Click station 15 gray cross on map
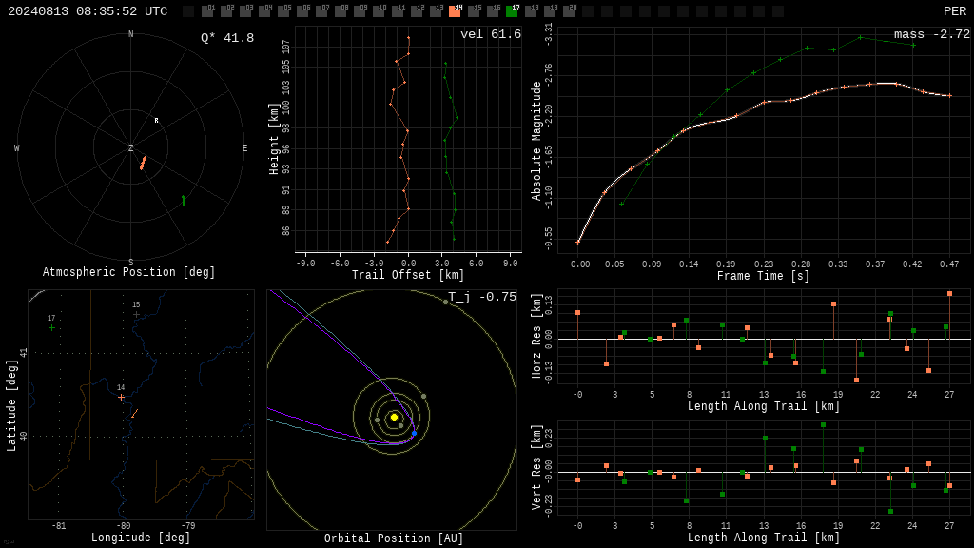Viewport: 974px width, 548px height. pos(136,314)
